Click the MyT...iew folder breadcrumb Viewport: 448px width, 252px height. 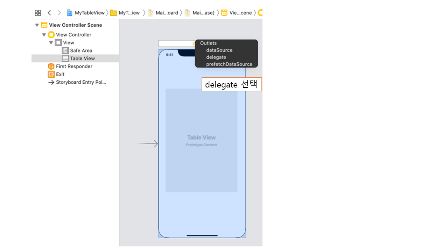125,13
